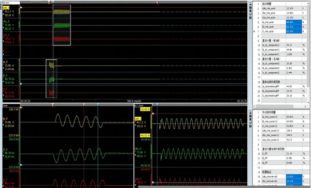The width and height of the screenshot is (311, 188).
Task: Click the red cursor dot under Ubc_0
Action: tap(4, 24)
